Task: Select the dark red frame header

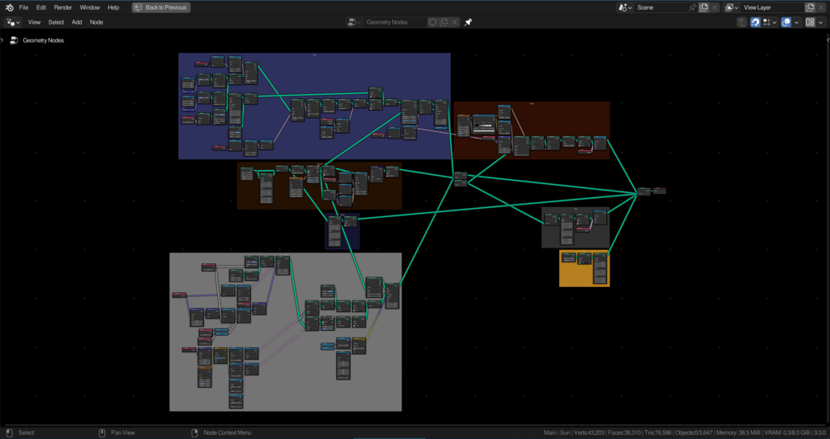Action: [x=532, y=104]
